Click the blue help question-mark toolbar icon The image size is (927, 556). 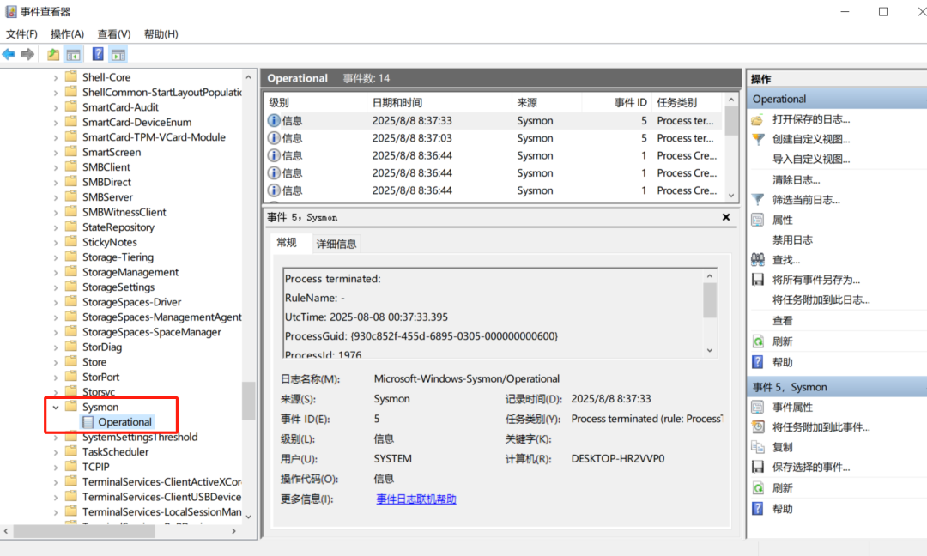(98, 54)
